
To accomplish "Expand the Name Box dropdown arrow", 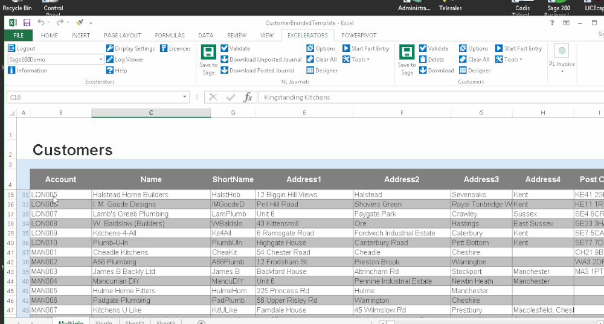I will click(x=184, y=97).
